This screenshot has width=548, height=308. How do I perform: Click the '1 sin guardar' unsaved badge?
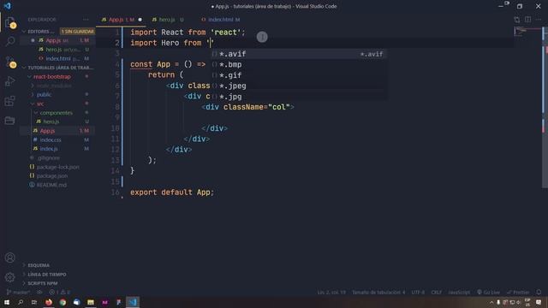coord(77,32)
